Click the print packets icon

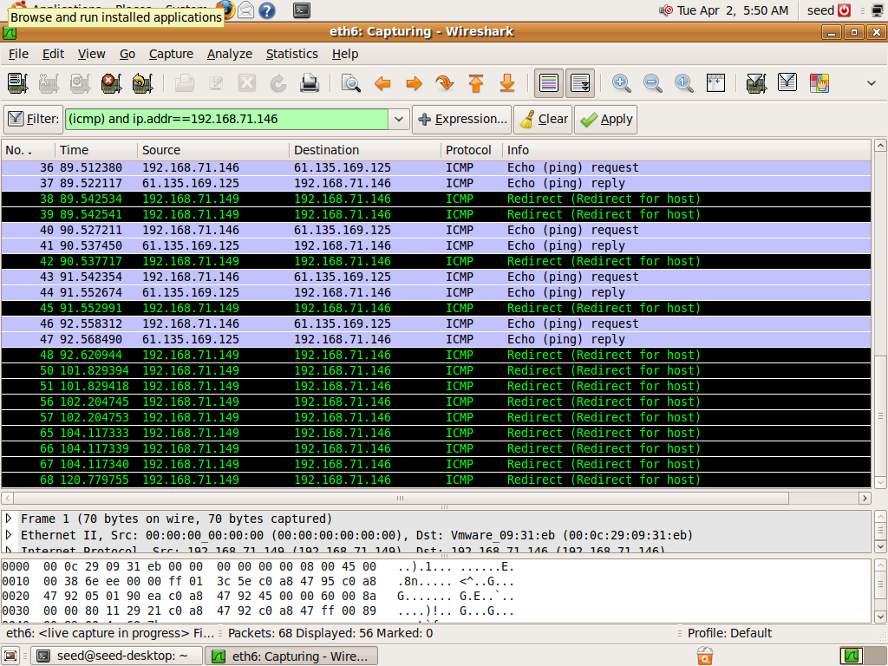click(310, 83)
